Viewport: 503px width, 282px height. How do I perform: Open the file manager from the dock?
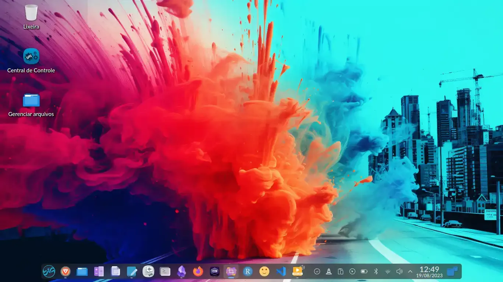point(82,271)
